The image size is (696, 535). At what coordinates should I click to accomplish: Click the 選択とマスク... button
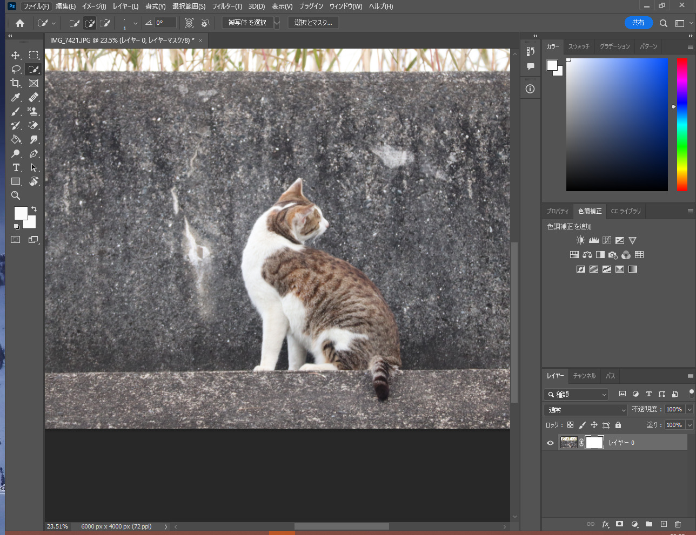(313, 23)
